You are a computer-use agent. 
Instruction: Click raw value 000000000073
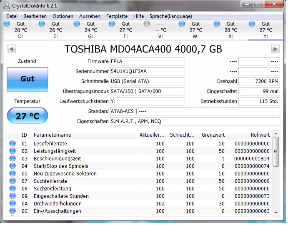(252, 196)
